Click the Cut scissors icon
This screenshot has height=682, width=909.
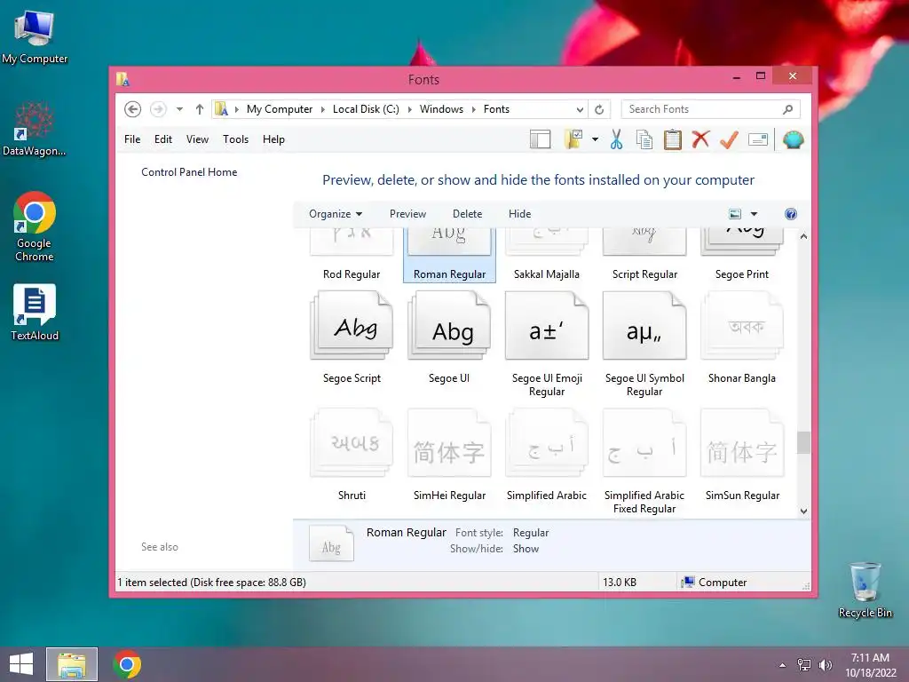point(616,139)
